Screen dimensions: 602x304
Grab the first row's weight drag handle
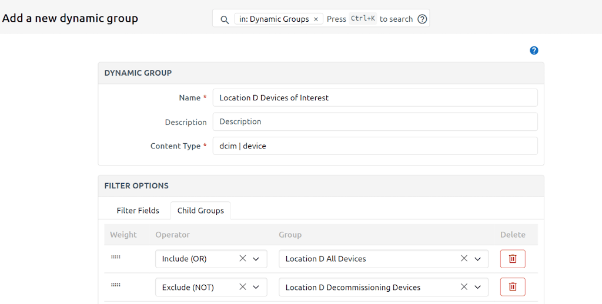coord(116,257)
